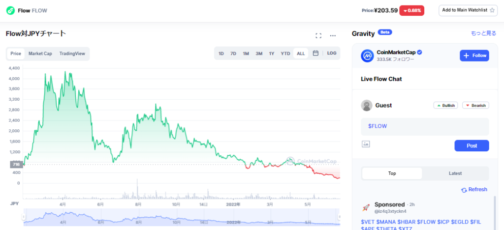Click the もっと見る link
This screenshot has height=230, width=504.
(x=483, y=33)
